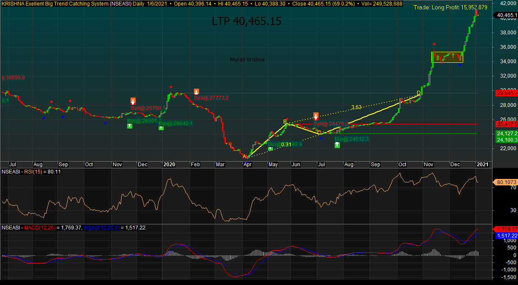Click the 2020 label on time axis
The width and height of the screenshot is (518, 285).
[169, 164]
